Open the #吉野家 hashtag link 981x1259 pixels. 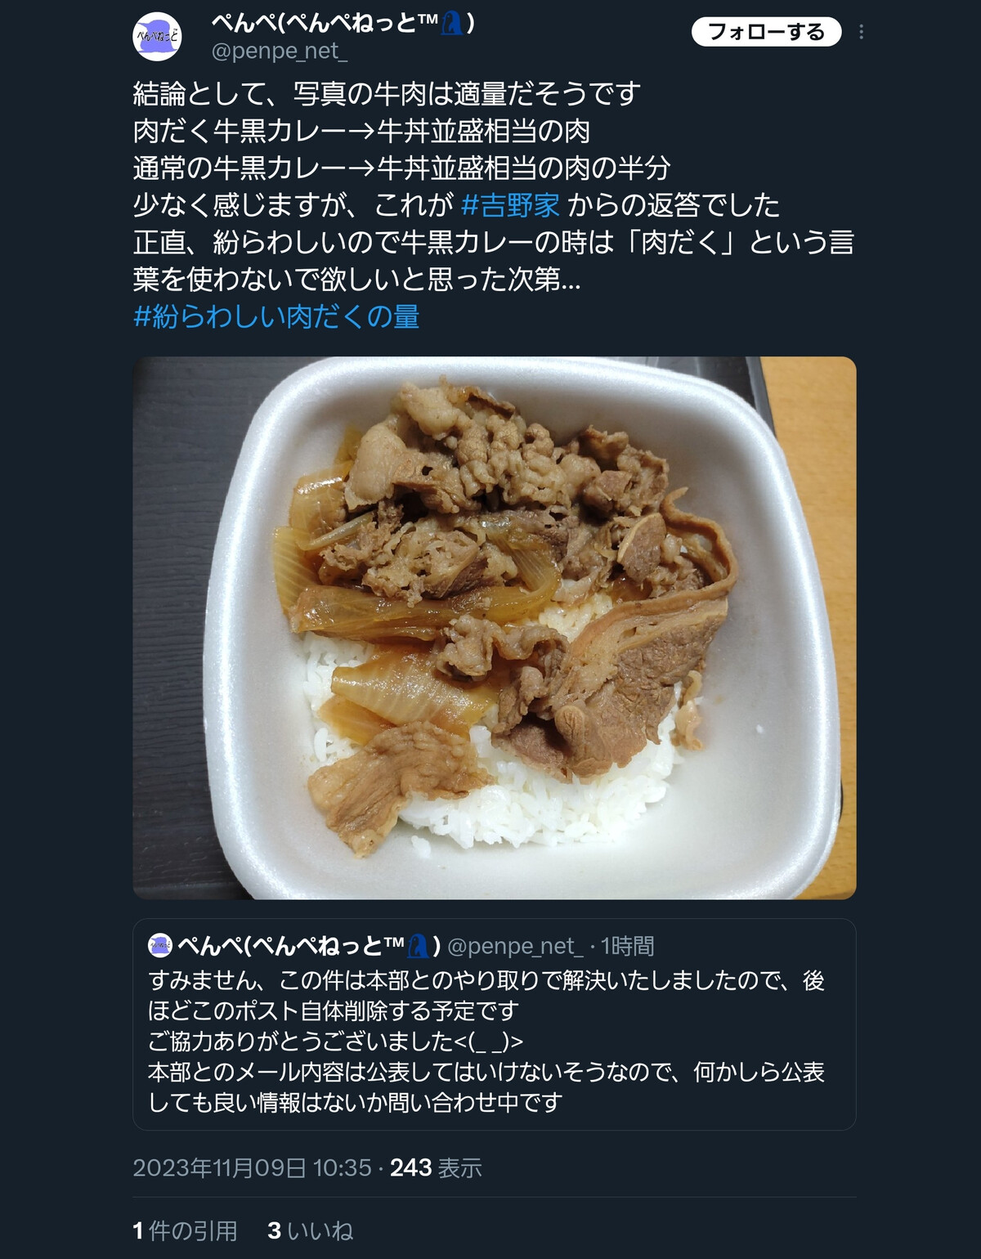click(510, 204)
